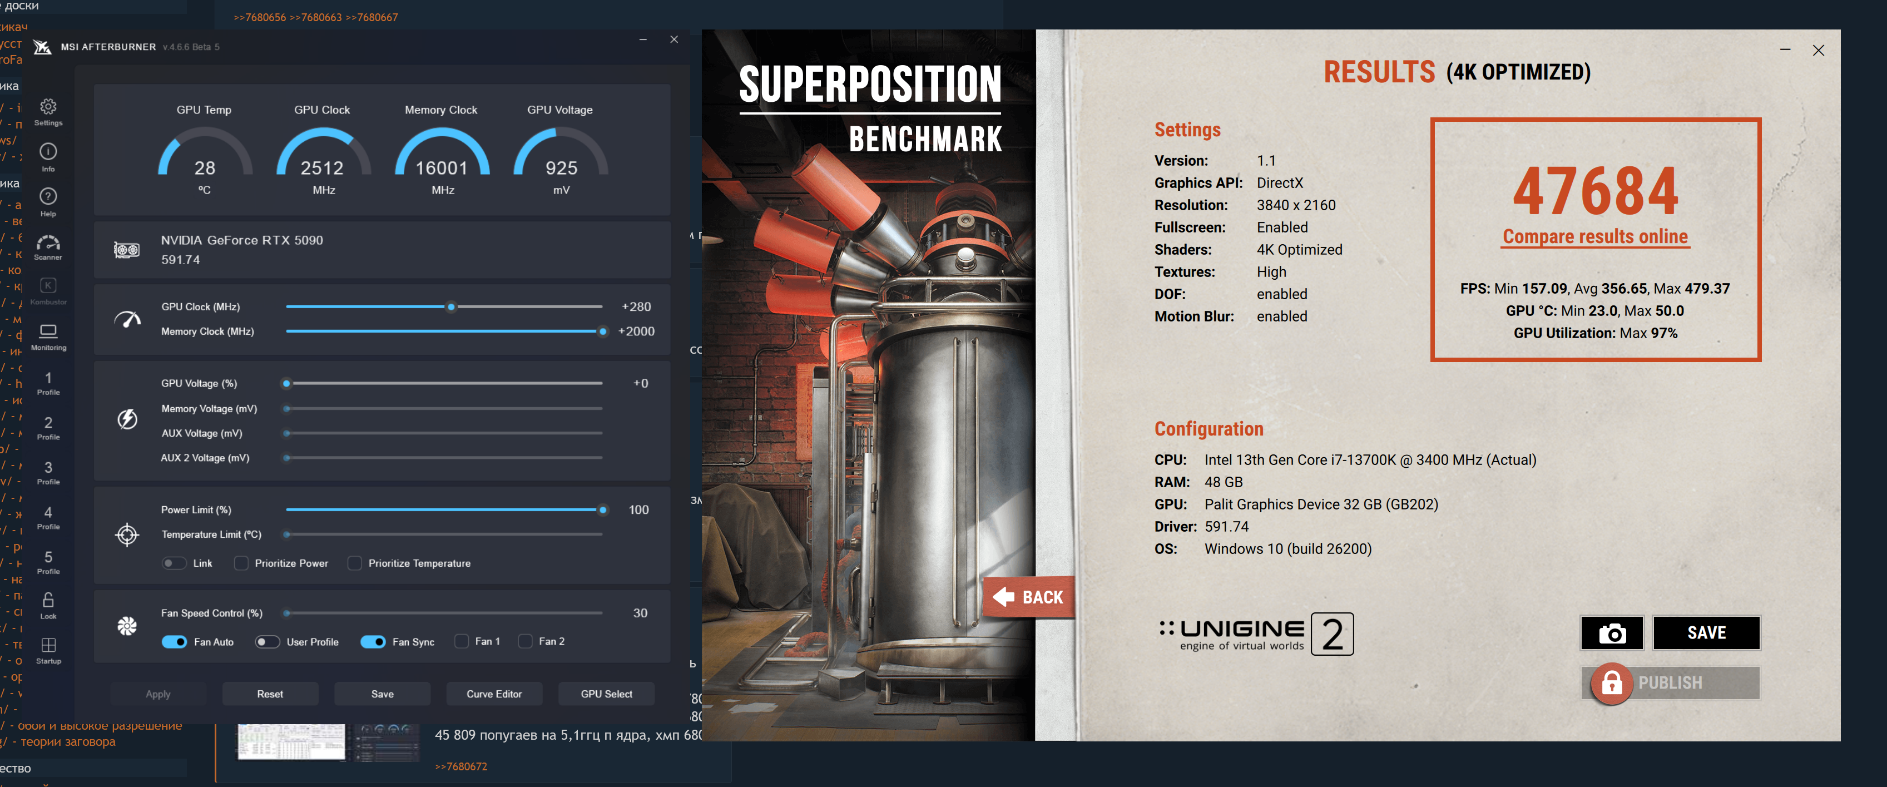
Task: Enable the User Profile fan toggle
Action: click(266, 642)
